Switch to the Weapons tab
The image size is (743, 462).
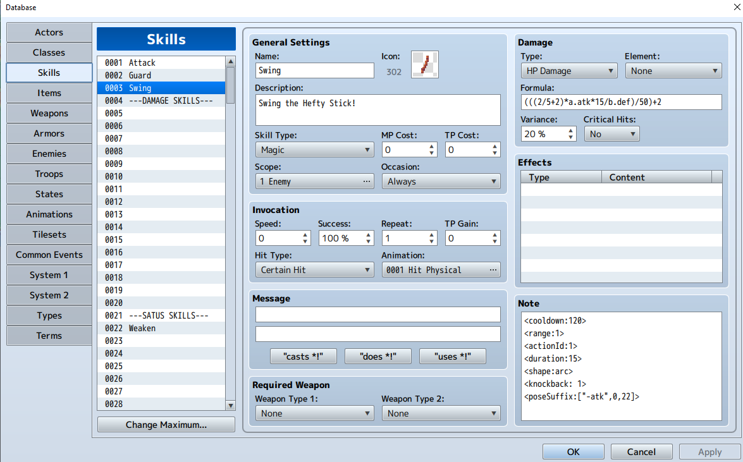pos(49,113)
